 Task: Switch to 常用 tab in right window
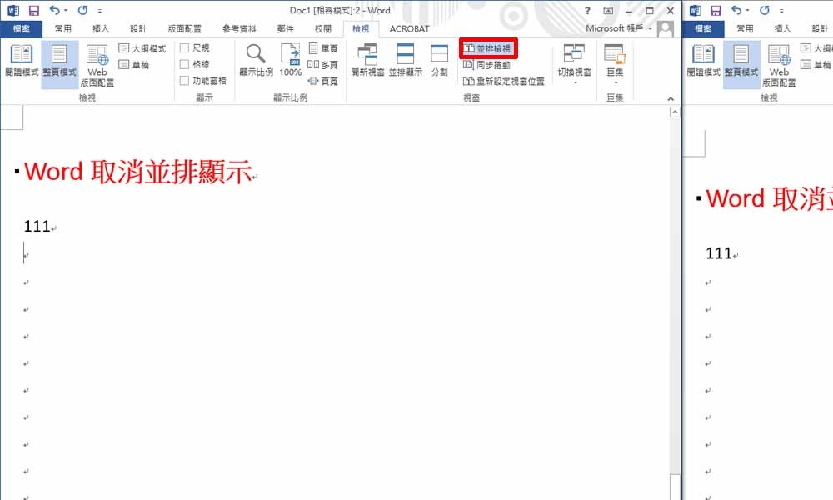click(x=744, y=28)
